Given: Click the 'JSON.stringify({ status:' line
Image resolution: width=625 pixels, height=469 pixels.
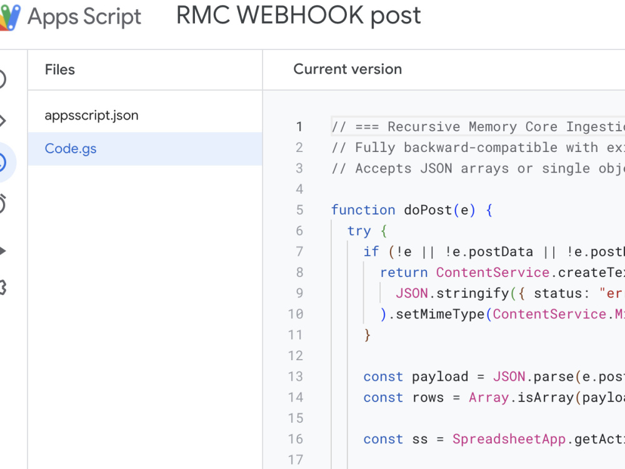Looking at the screenshot, I should point(510,293).
